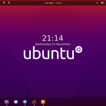Launch the blue camera screenshot app
Image resolution: width=106 pixels, height=106 pixels.
click(16, 102)
